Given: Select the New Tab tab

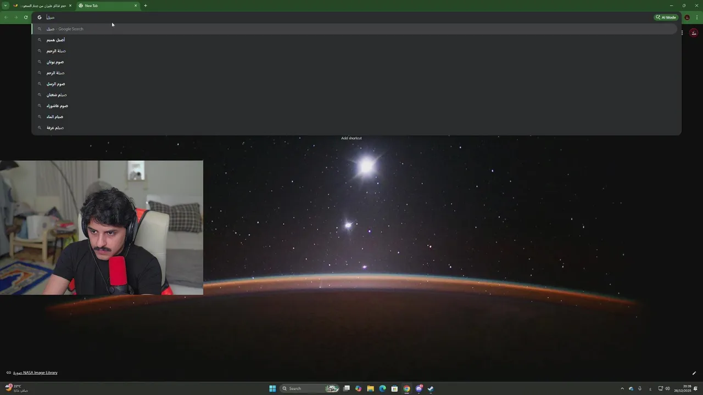Looking at the screenshot, I should click(x=108, y=5).
